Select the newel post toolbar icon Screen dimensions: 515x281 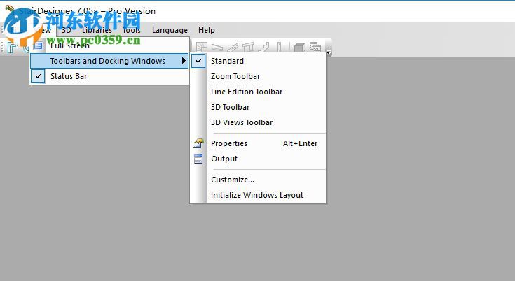click(279, 47)
